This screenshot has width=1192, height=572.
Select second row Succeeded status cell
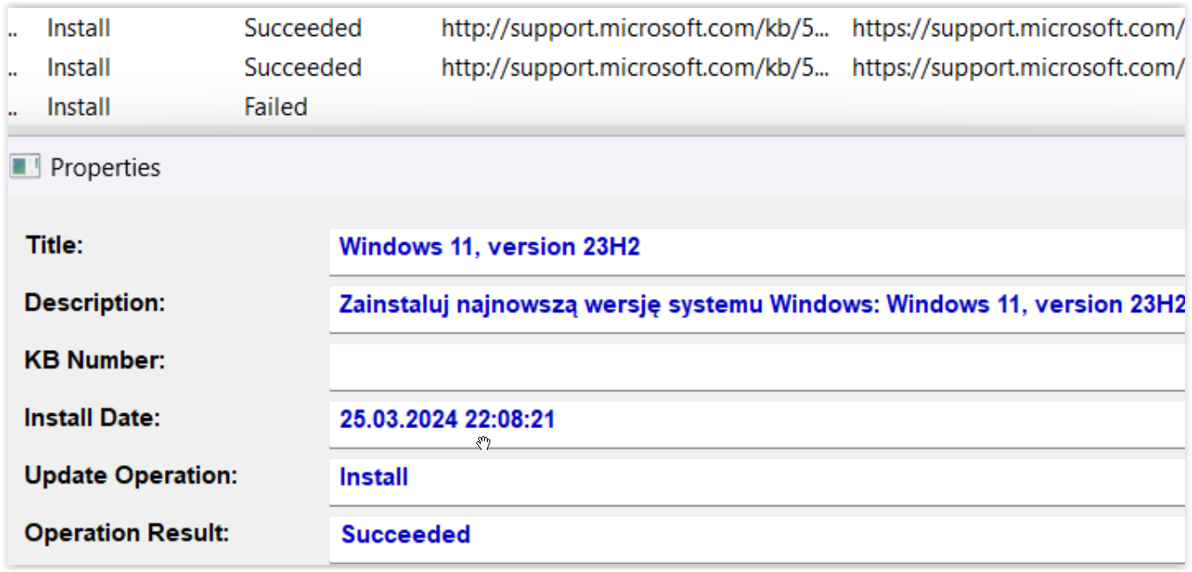[303, 68]
